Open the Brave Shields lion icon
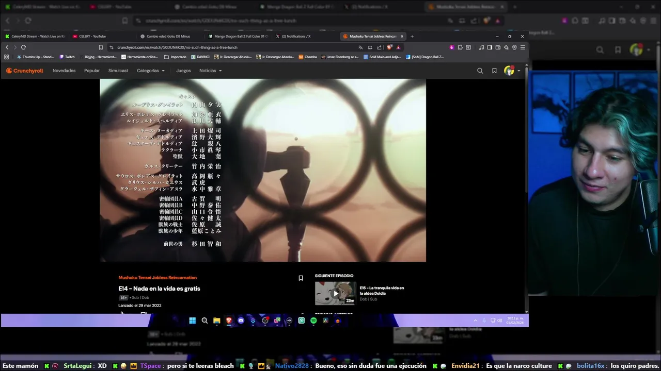This screenshot has height=371, width=661. coord(389,47)
